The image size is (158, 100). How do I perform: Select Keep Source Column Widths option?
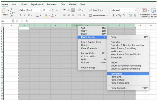[128, 54]
